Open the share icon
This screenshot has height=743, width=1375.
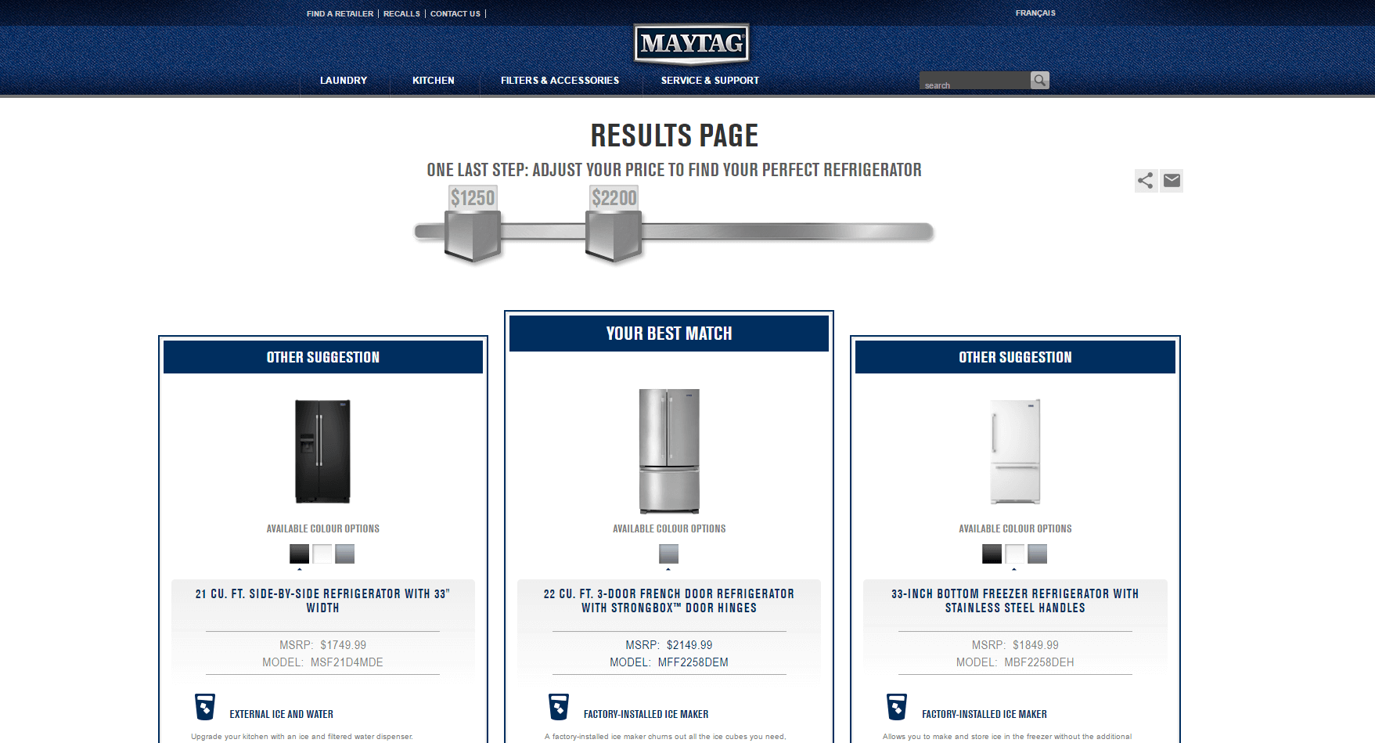(1146, 181)
